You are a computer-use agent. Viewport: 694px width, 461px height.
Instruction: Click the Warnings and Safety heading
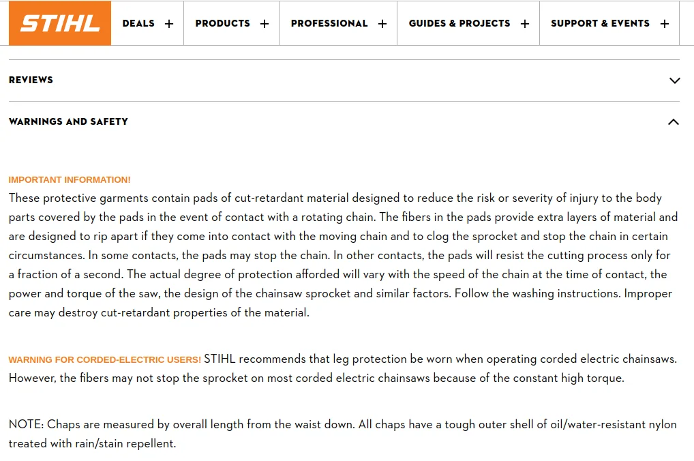[69, 121]
